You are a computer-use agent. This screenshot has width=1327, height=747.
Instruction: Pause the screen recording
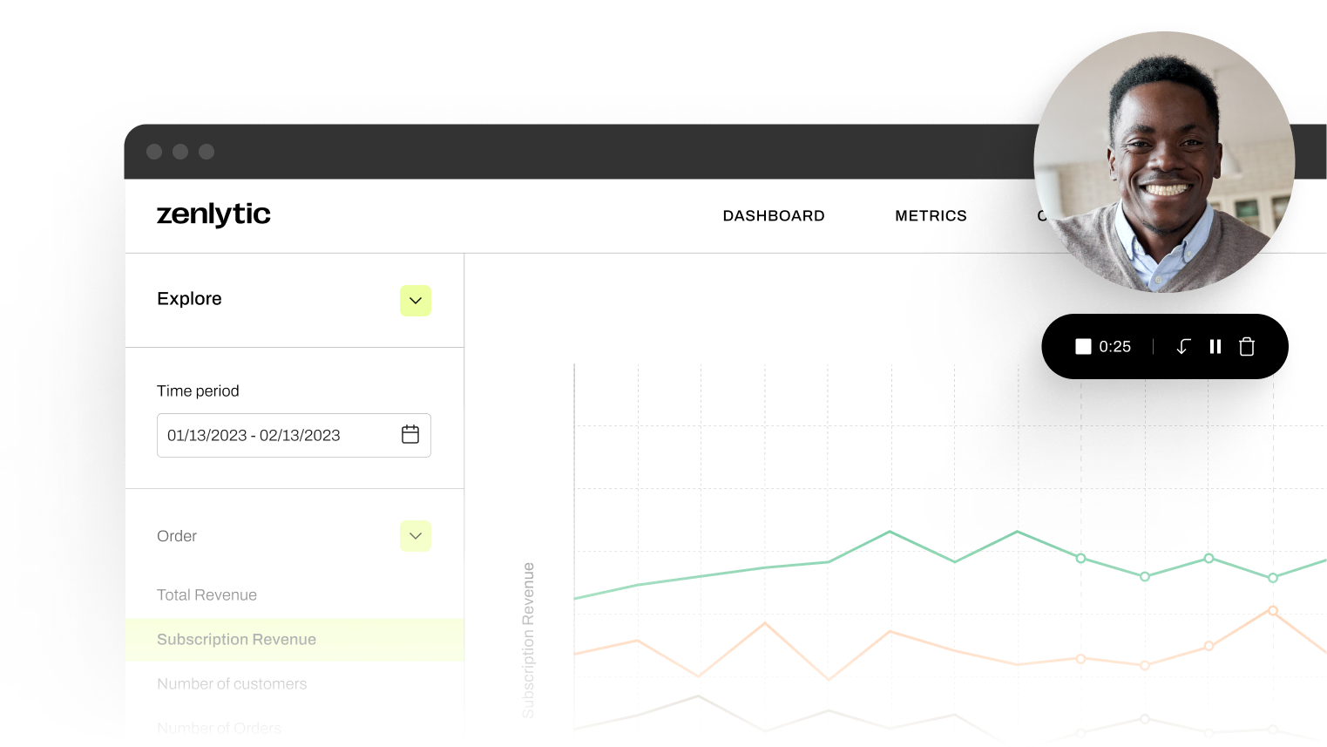pyautogui.click(x=1215, y=346)
